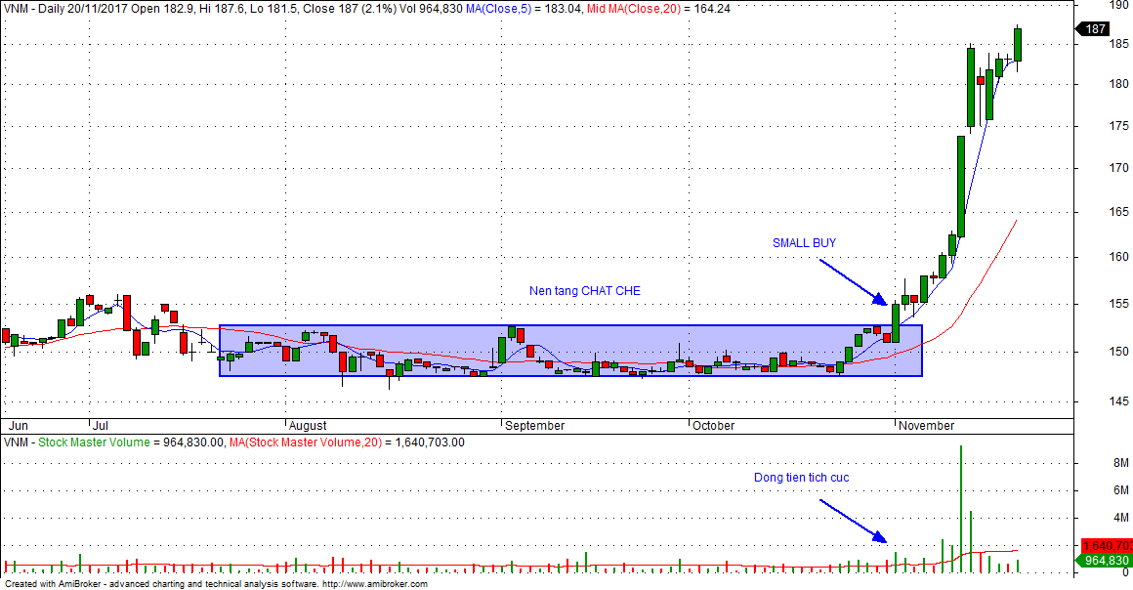
Task: Click the red 1,640,703 volume MA value tag
Action: coord(1106,546)
